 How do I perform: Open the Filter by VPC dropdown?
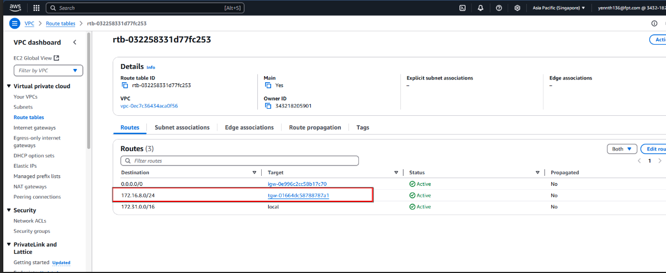tap(48, 71)
